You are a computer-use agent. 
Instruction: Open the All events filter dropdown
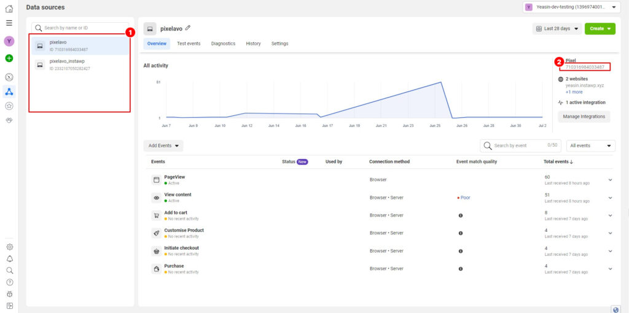(590, 145)
